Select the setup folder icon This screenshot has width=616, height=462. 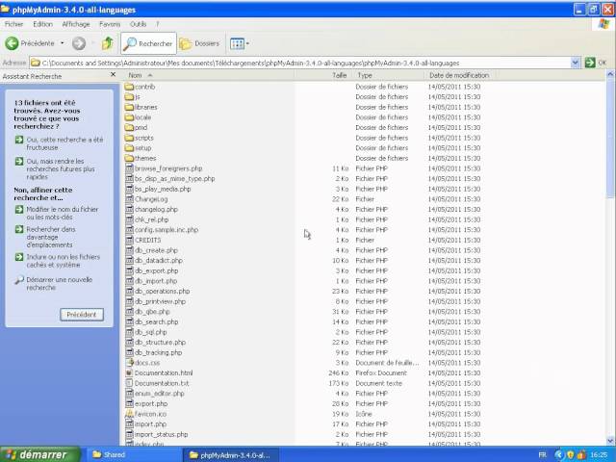click(129, 147)
